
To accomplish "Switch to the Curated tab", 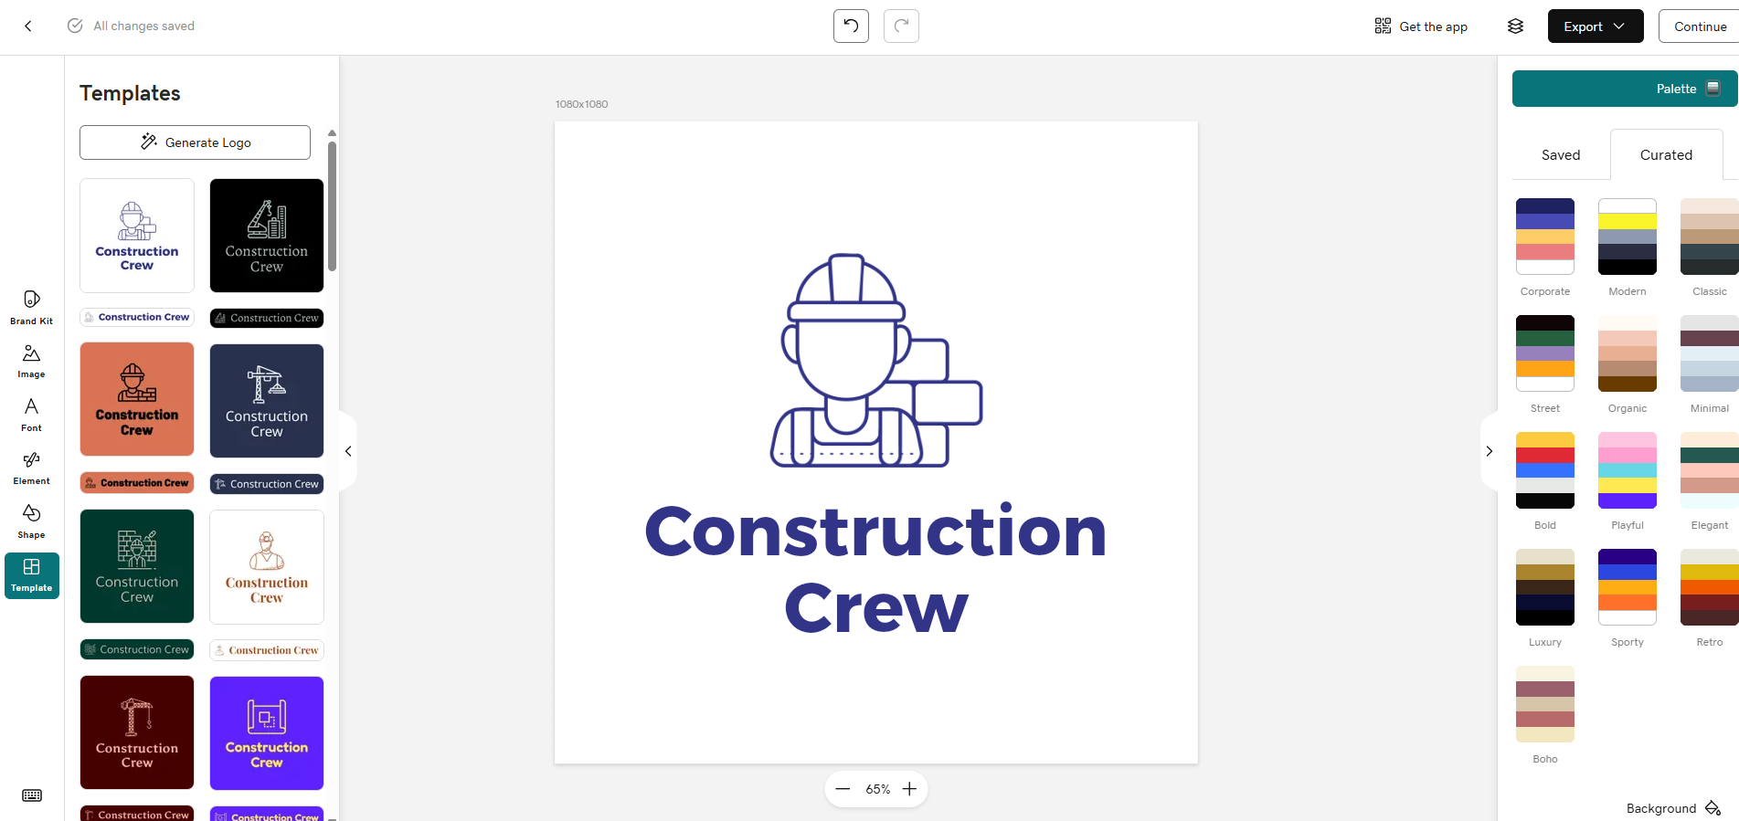I will 1666,154.
